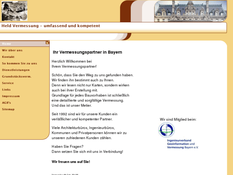Viewport: 233px width, 175px height.
Task: Click the text Wir sind Mitglied beim:
Action: [x=178, y=119]
